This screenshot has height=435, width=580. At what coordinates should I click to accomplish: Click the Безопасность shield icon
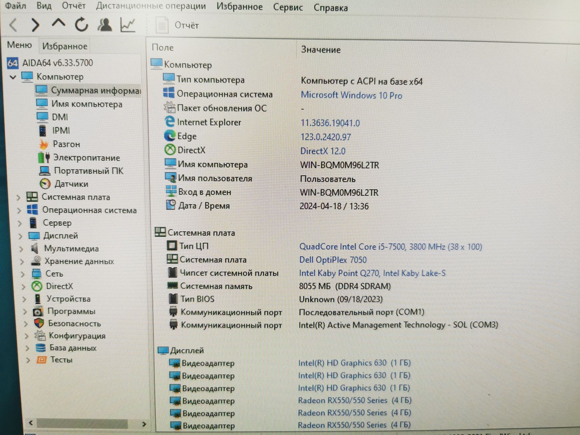39,323
